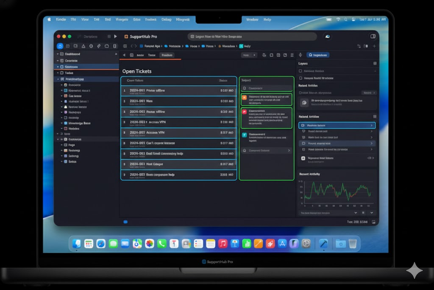Select the "Can't" ticket row in Open Tickets

pyautogui.click(x=179, y=144)
